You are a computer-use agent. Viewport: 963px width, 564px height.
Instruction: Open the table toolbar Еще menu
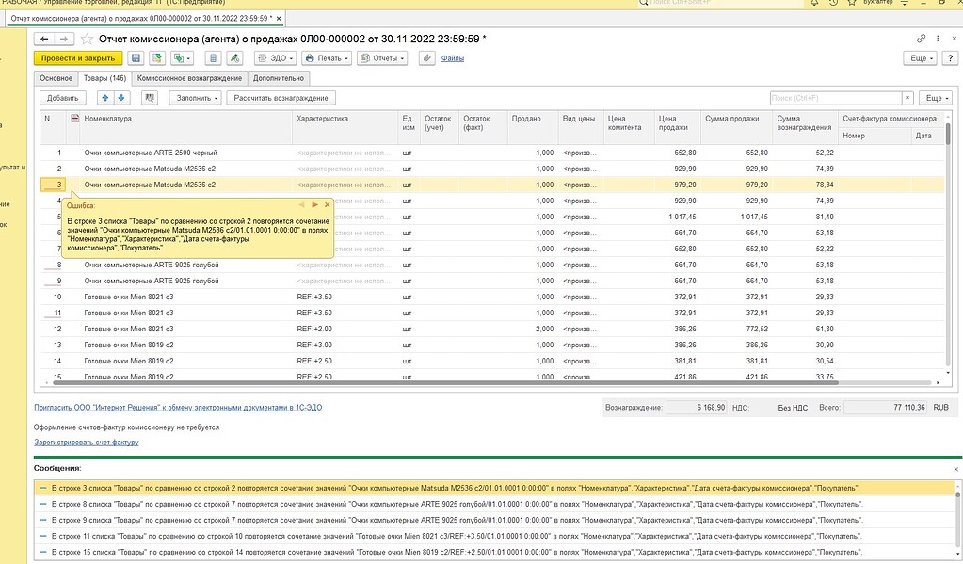click(938, 98)
